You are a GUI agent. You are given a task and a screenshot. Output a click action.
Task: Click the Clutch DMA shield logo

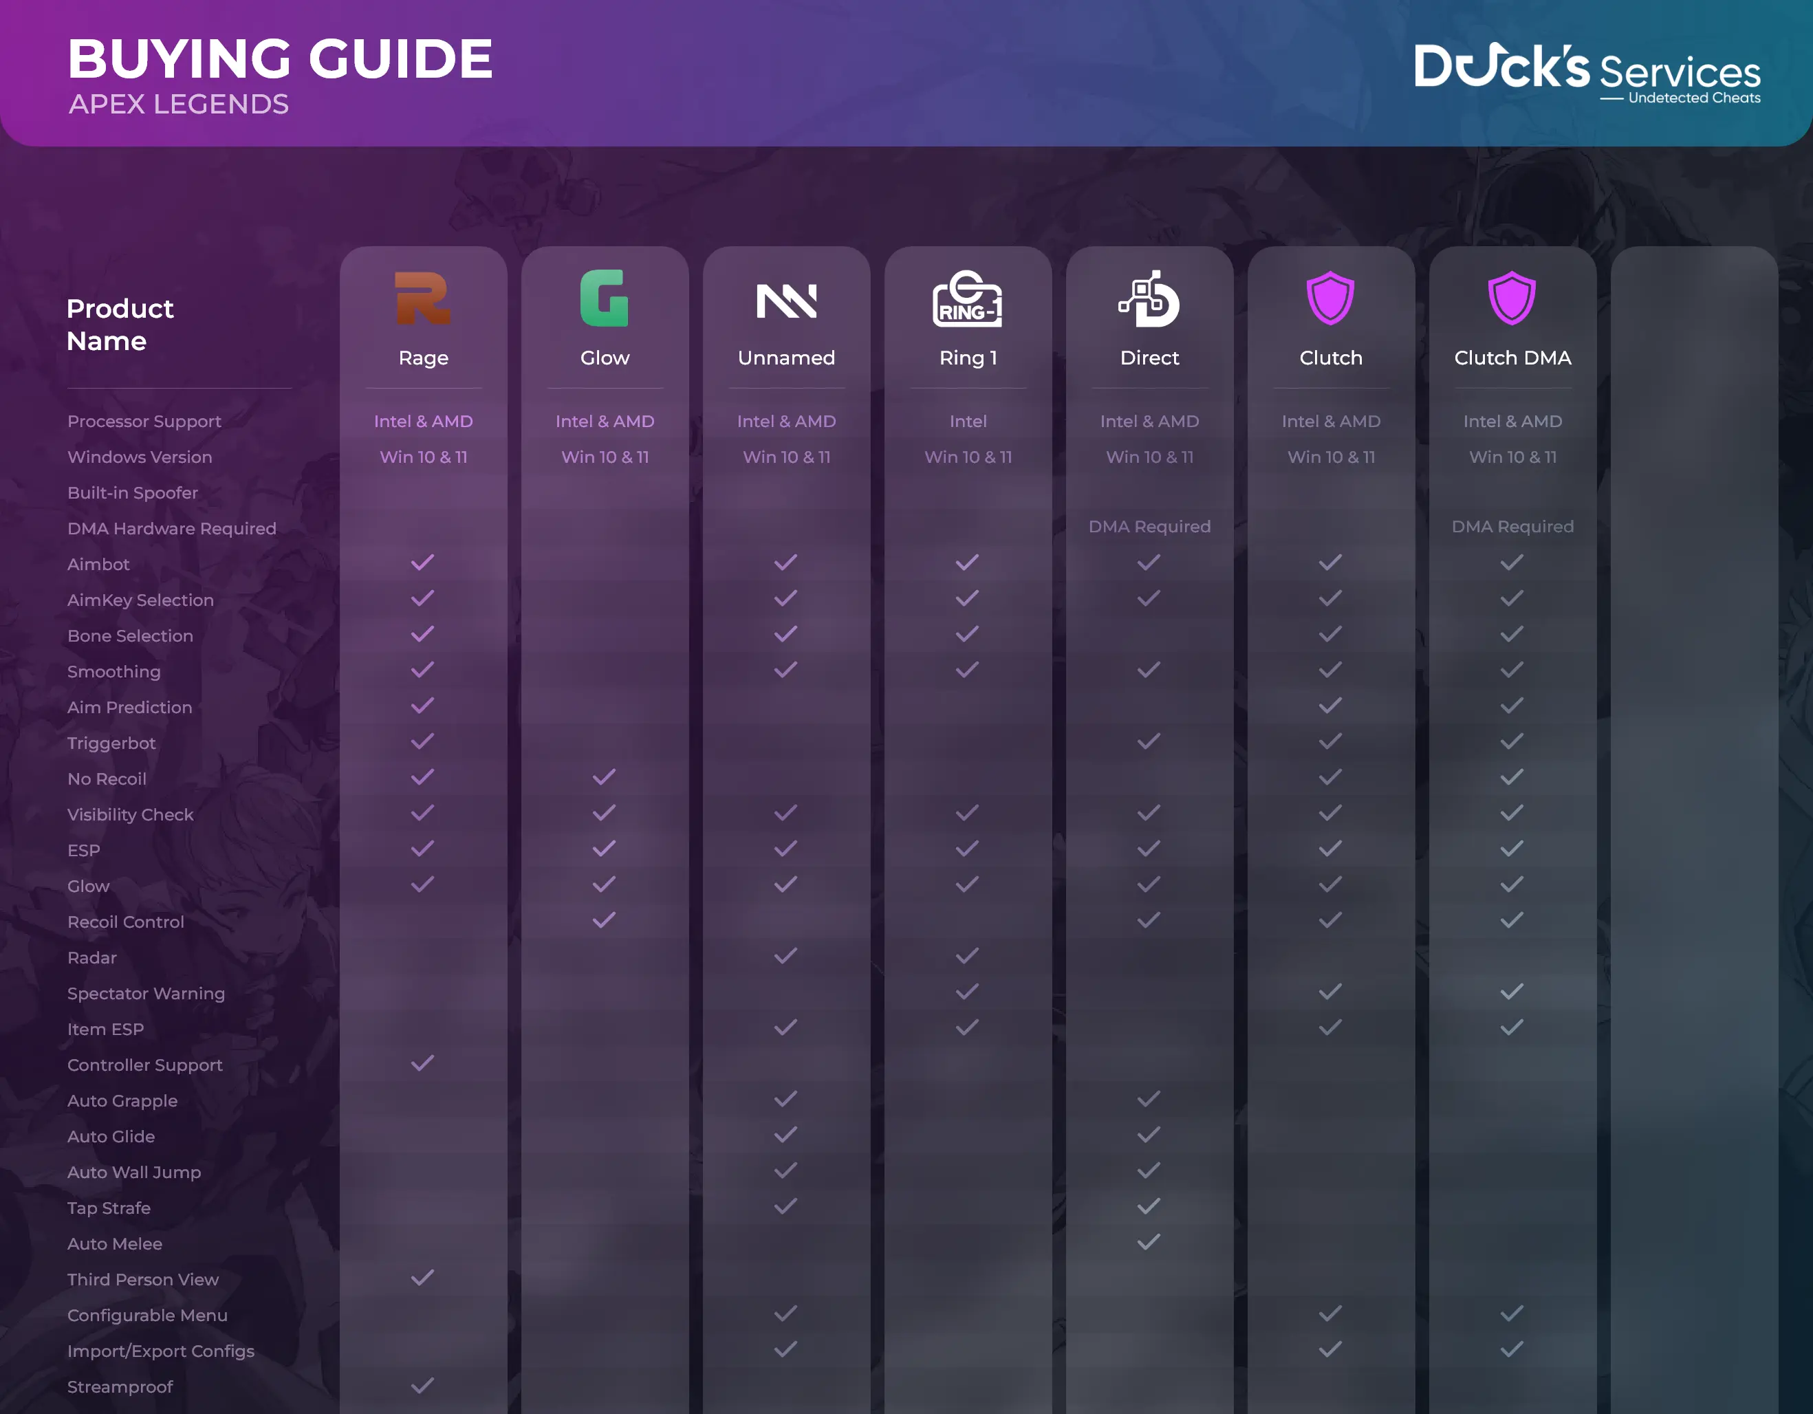point(1512,298)
